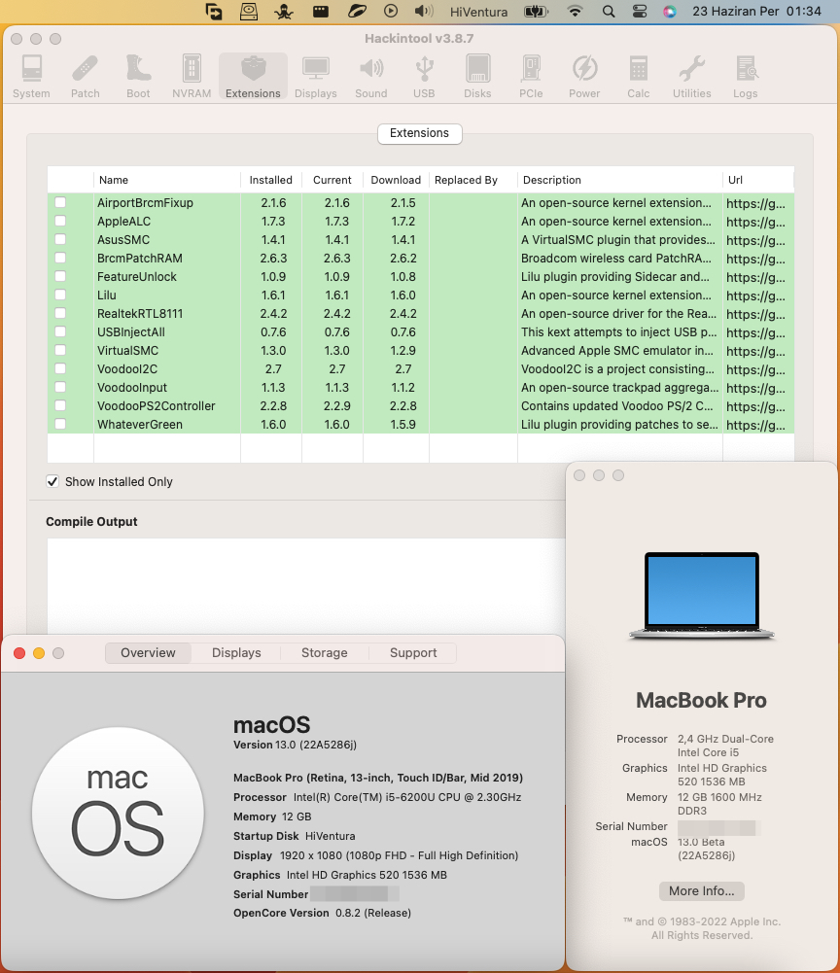
Task: Open Wi-Fi menu in menu bar
Action: point(576,12)
